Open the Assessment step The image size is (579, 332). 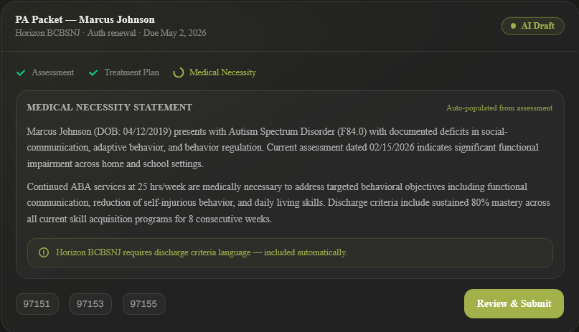[x=52, y=72]
